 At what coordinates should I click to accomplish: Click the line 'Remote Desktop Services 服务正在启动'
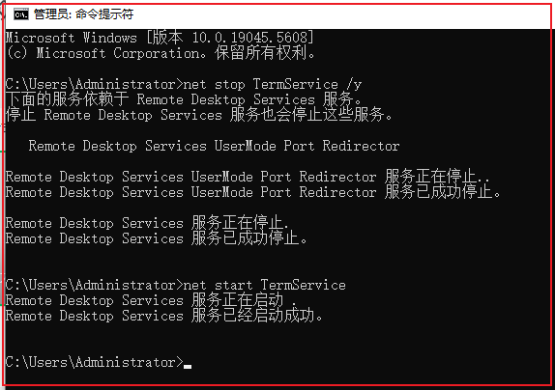click(151, 300)
